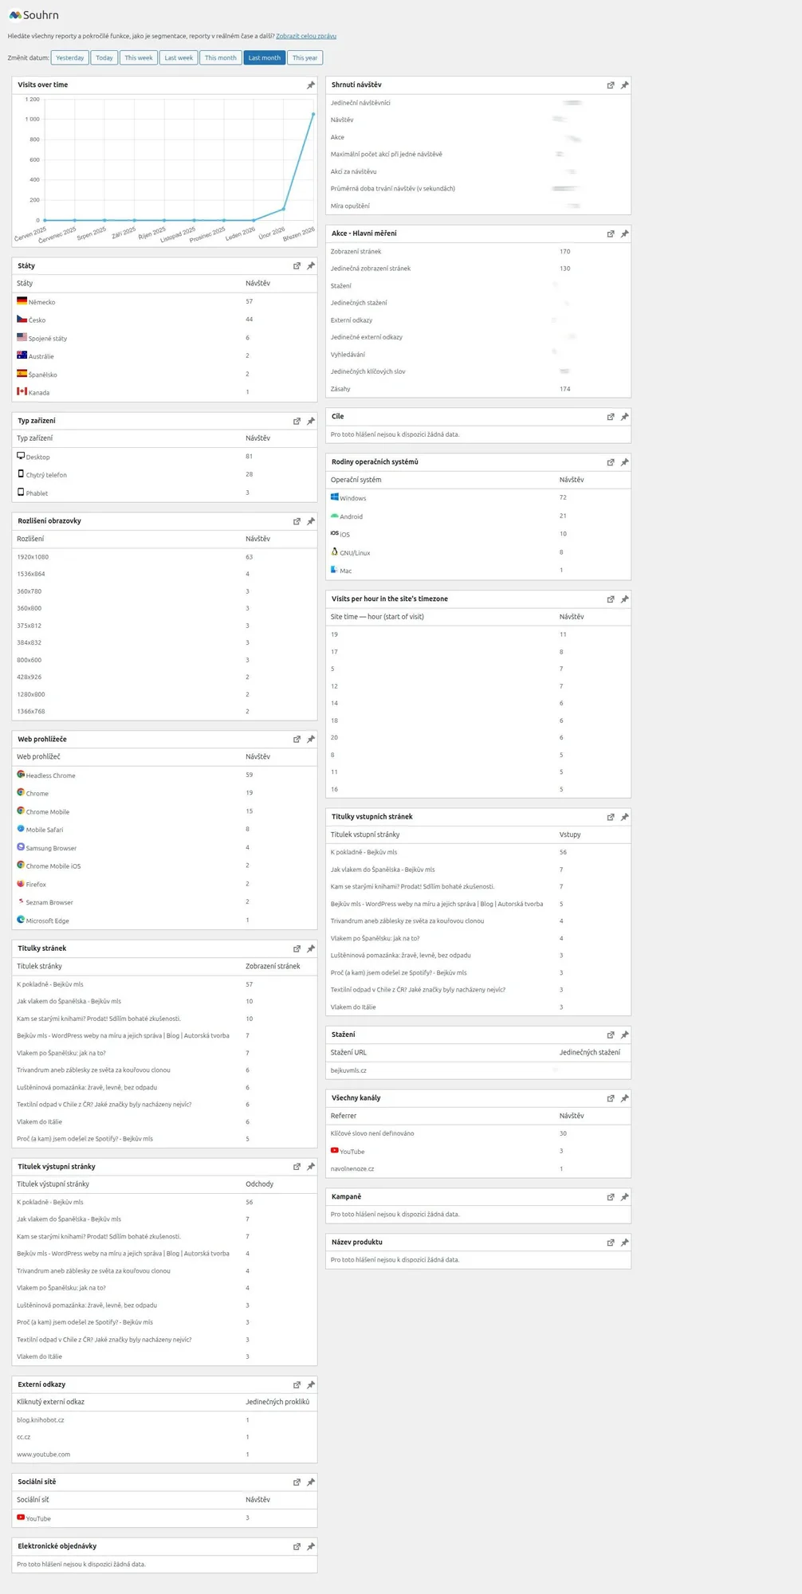Viewport: 802px width, 1594px height.
Task: Click Vlakem do Itálie in Titulky stránek
Action: point(39,1121)
